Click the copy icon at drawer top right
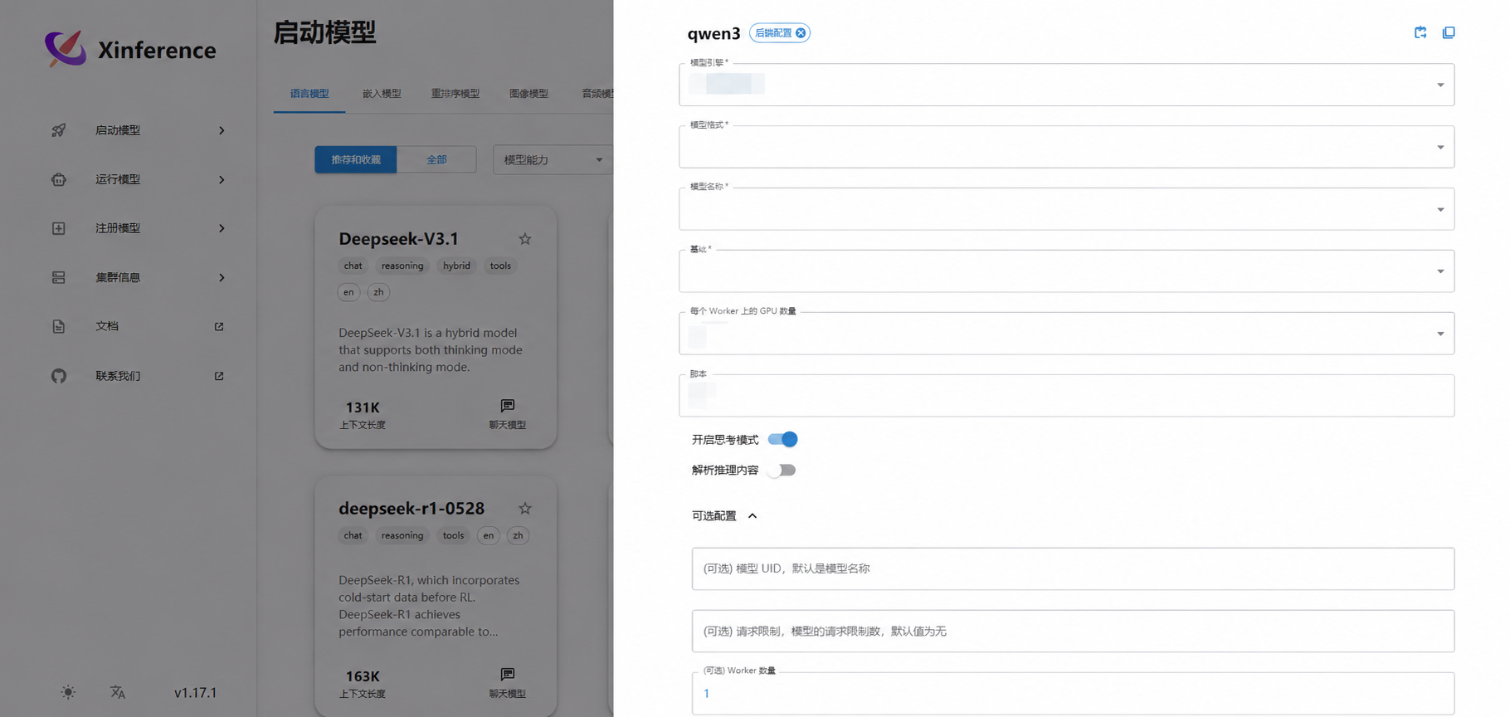This screenshot has width=1510, height=717. (x=1449, y=32)
